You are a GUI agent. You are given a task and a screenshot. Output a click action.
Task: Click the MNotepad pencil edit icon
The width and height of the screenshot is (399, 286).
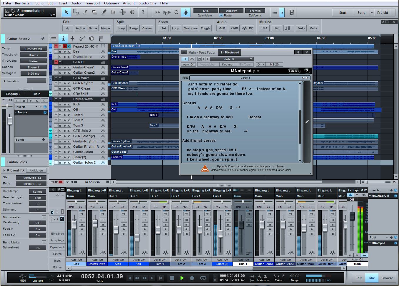point(307,122)
